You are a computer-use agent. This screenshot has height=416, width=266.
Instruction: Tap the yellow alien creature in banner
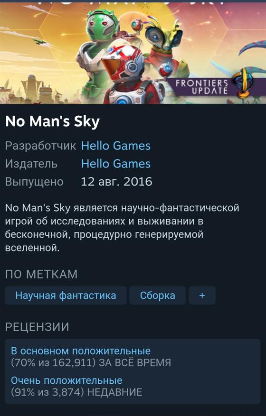click(166, 45)
